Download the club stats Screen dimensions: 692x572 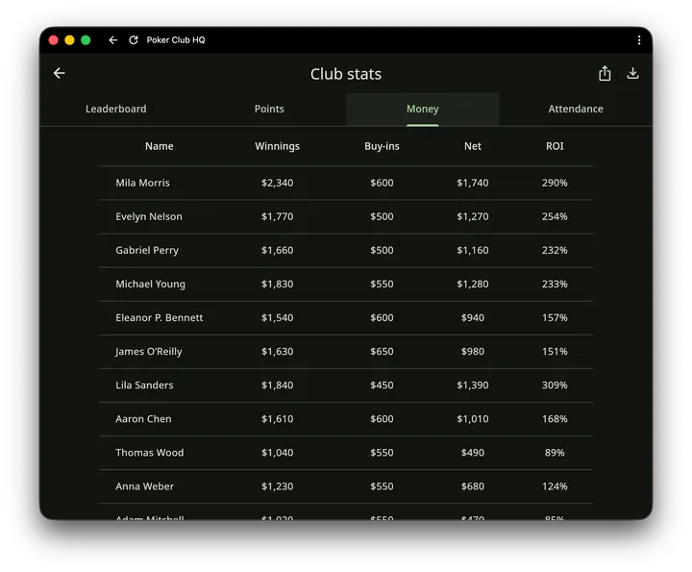pos(632,73)
